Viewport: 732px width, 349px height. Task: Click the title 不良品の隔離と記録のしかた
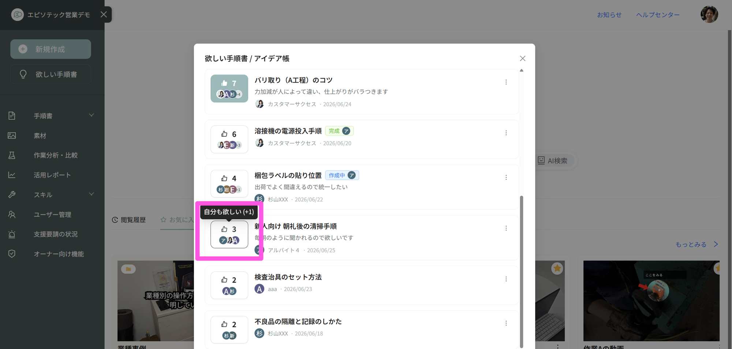tap(298, 322)
